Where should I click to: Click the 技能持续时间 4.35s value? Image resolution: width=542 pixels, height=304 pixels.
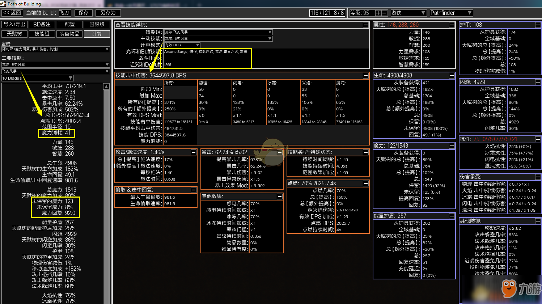[x=342, y=166]
